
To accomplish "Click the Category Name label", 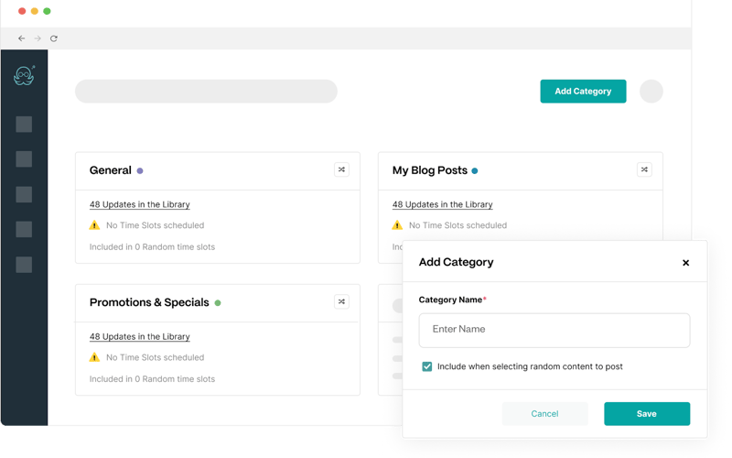I will 452,300.
